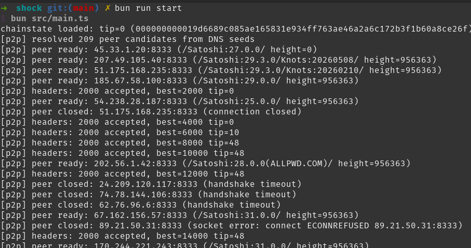Click the peer address 185.67.58.100:8333
This screenshot has height=248, width=471.
point(141,81)
